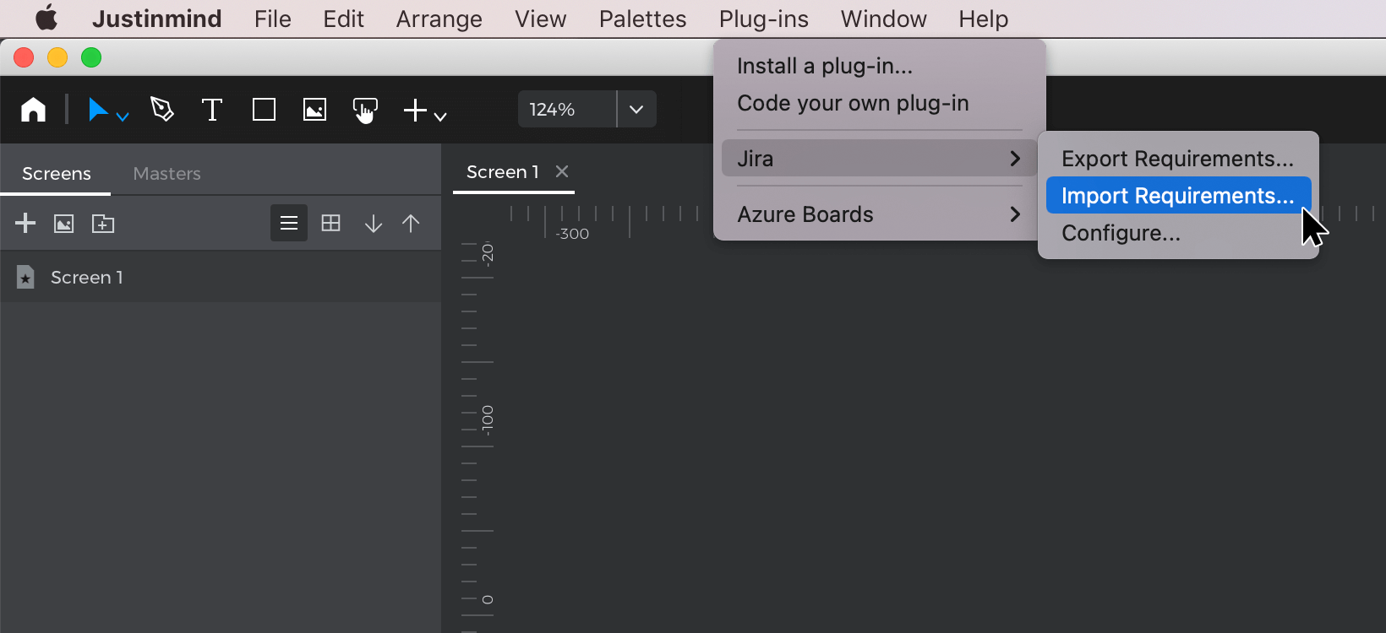Click the new folder icon
Image resolution: width=1386 pixels, height=633 pixels.
(x=103, y=224)
